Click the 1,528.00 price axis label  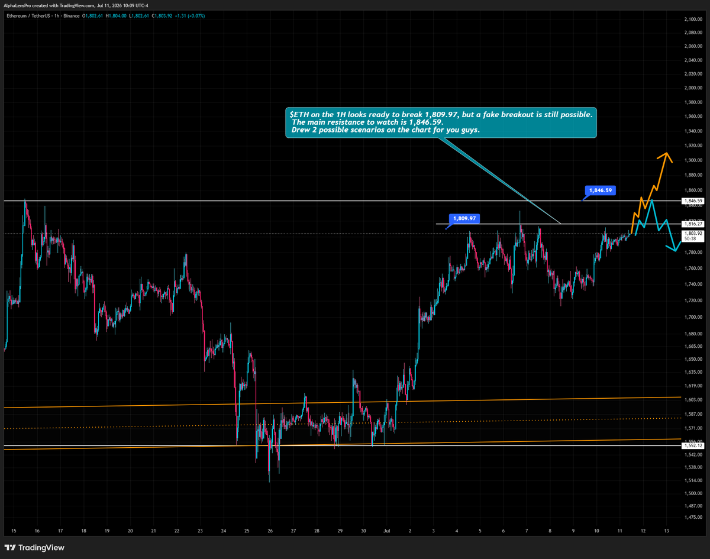tap(693, 468)
